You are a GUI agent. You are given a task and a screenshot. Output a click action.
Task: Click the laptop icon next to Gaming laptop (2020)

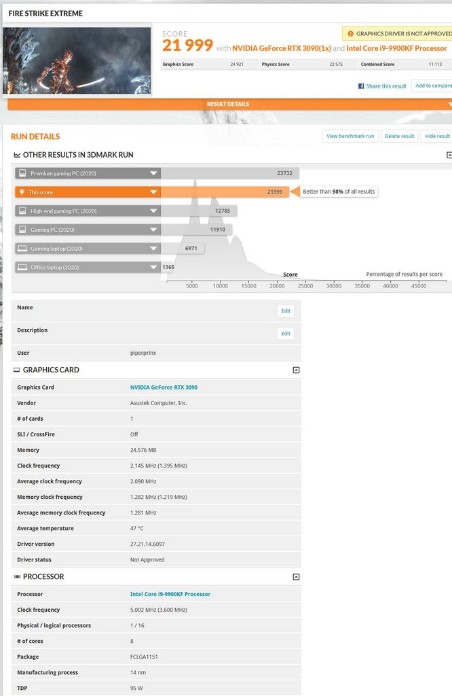click(22, 249)
